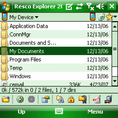Click the Favorites star icon
Image resolution: width=118 pixels, height=118 pixels.
109,17
